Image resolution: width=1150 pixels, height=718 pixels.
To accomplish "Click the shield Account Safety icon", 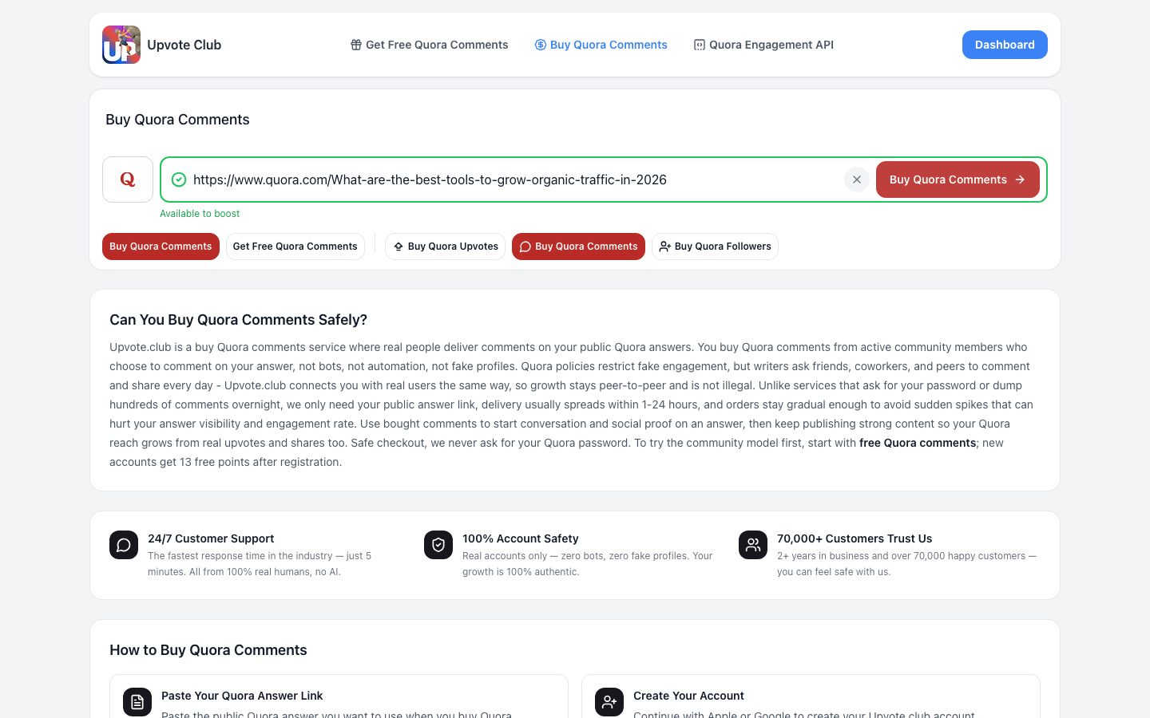I will [438, 545].
